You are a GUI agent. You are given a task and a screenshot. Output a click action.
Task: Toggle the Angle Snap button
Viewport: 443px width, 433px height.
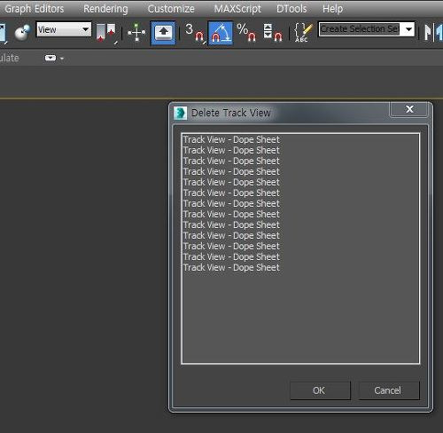(221, 33)
